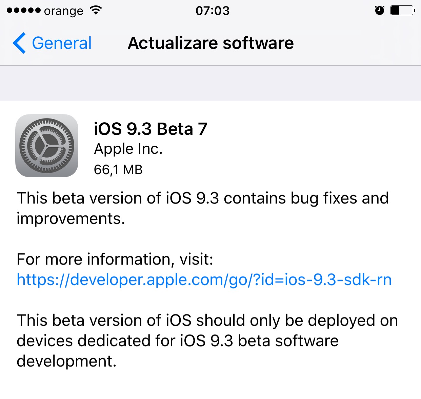This screenshot has width=421, height=399.
Task: Tap the orange carrier name
Action: [63, 11]
